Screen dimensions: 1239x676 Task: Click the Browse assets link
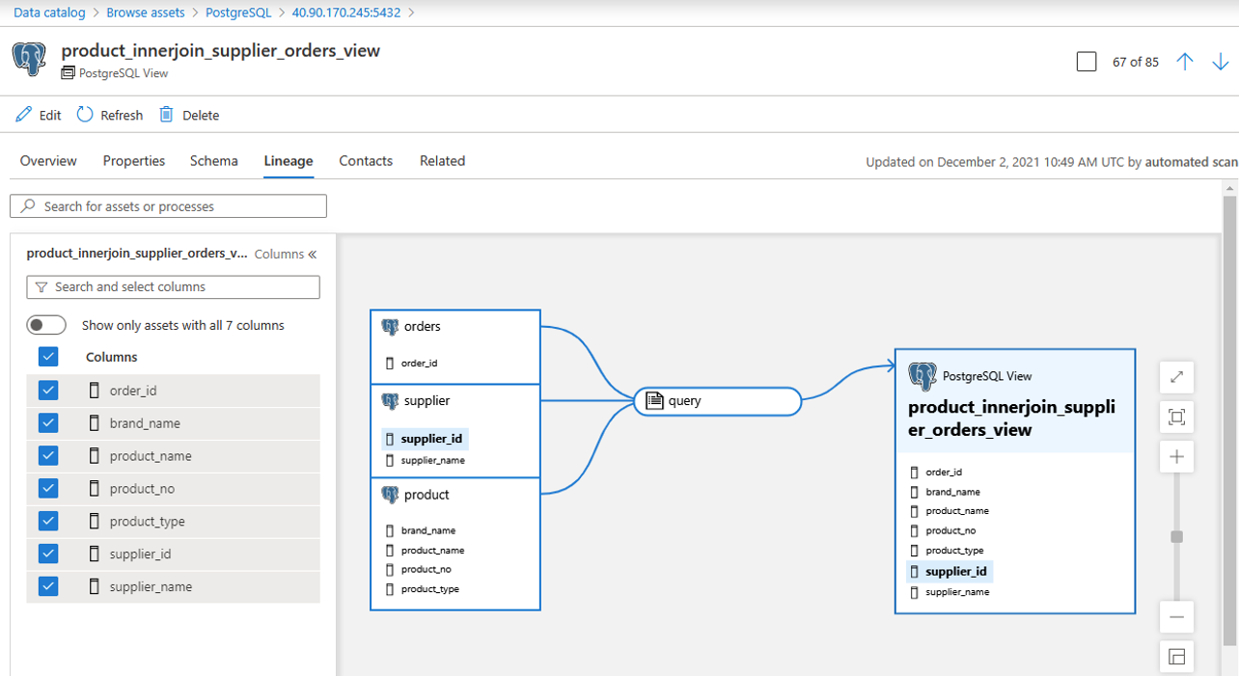pos(146,14)
